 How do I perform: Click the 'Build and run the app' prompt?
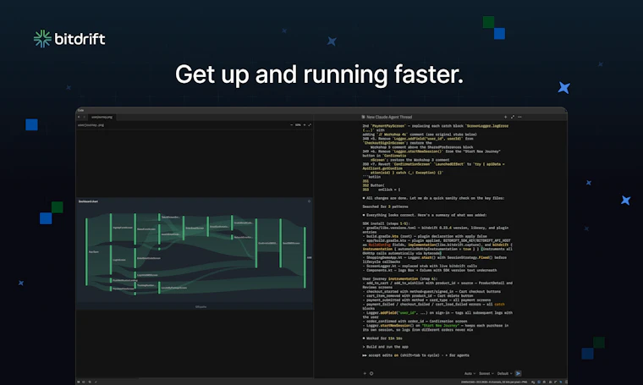(x=386, y=347)
